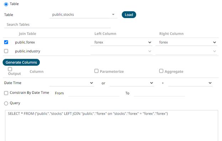
Task: Open the public.stocks table dropdown
Action: click(83, 15)
